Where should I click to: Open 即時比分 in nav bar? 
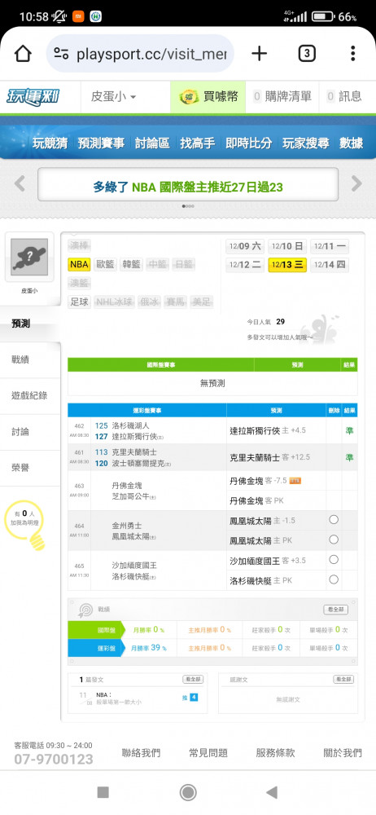coord(249,143)
